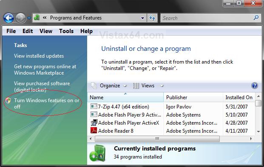Open Get new programs online at Windows Marketplace
The image size is (264, 167).
(x=45, y=70)
